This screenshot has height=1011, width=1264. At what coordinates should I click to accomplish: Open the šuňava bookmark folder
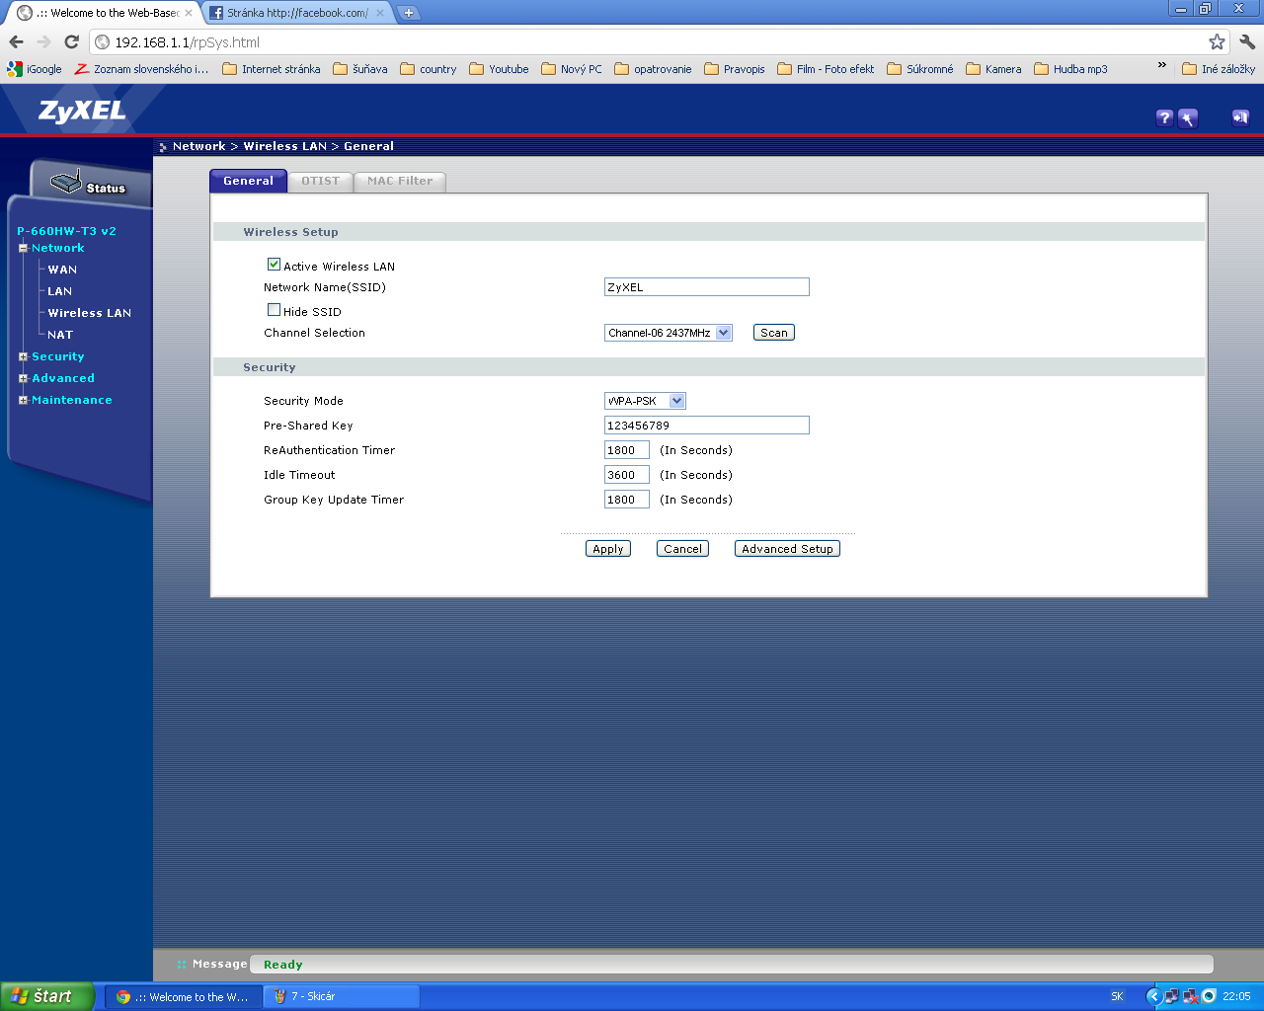pos(360,69)
